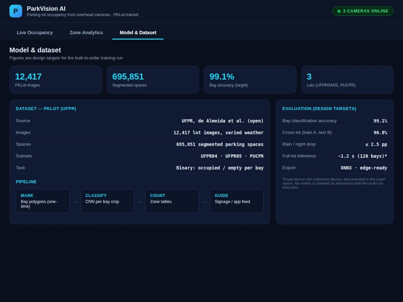Switch to the Zone Analytics tab
This screenshot has height=302, width=403.
pos(86,33)
